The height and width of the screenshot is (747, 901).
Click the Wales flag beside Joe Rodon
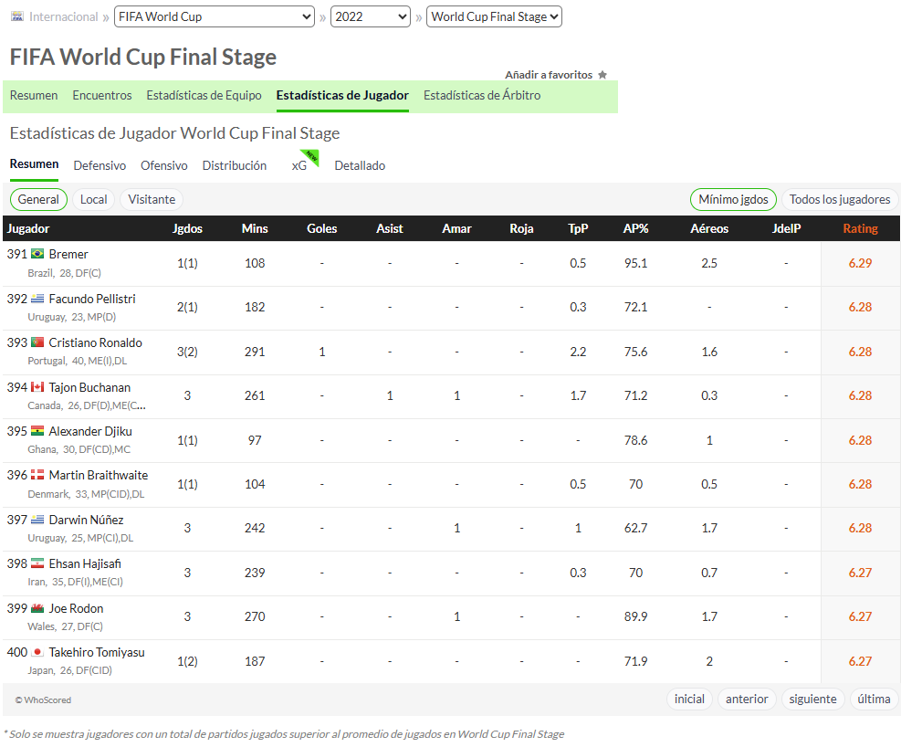point(37,608)
